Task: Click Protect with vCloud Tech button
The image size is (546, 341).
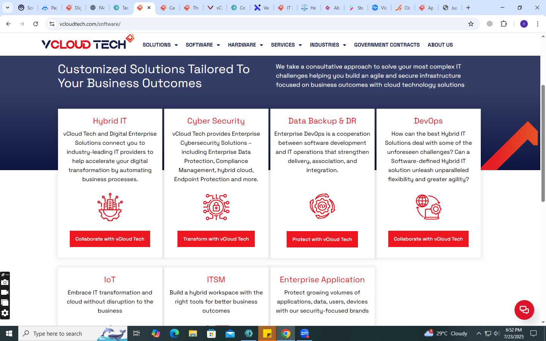Action: [322, 239]
